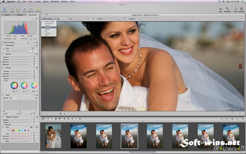Image resolution: width=246 pixels, height=154 pixels.
Task: Click the Black tint eyedropper button
Action: pyautogui.click(x=14, y=91)
